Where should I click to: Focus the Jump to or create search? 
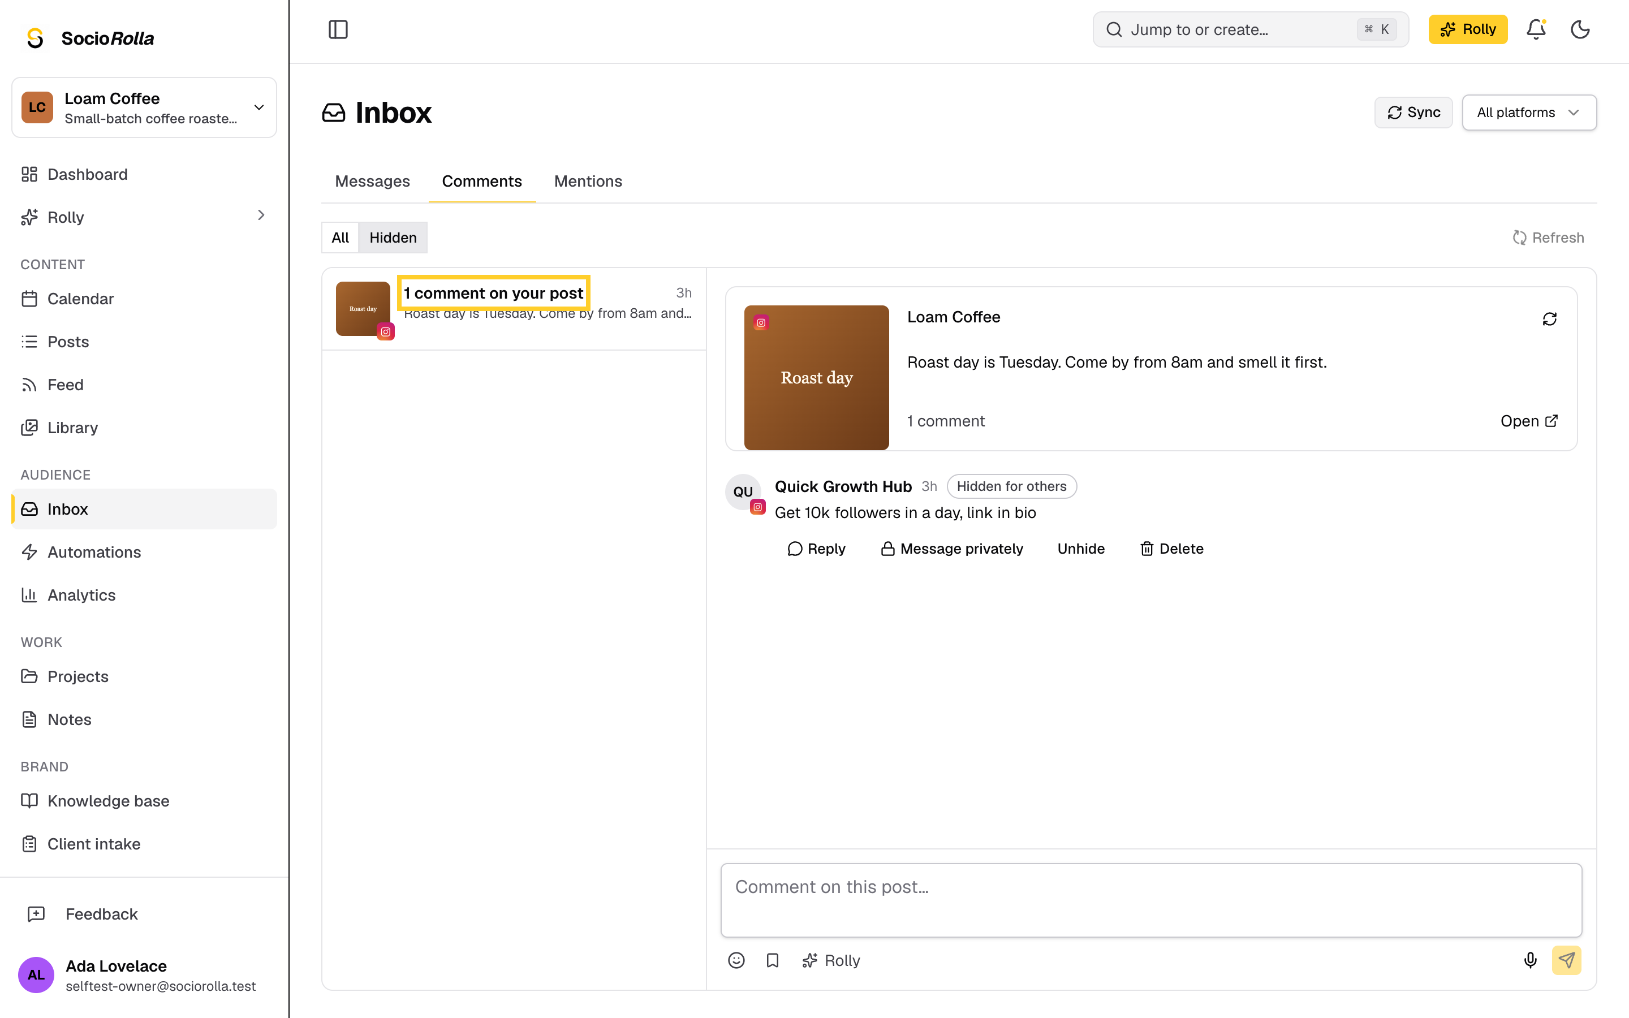1250,29
